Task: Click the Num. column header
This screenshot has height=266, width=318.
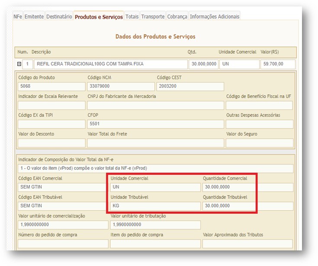Action: click(22, 52)
